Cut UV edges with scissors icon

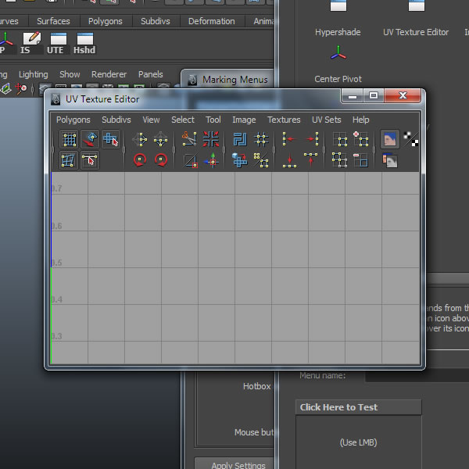(189, 139)
